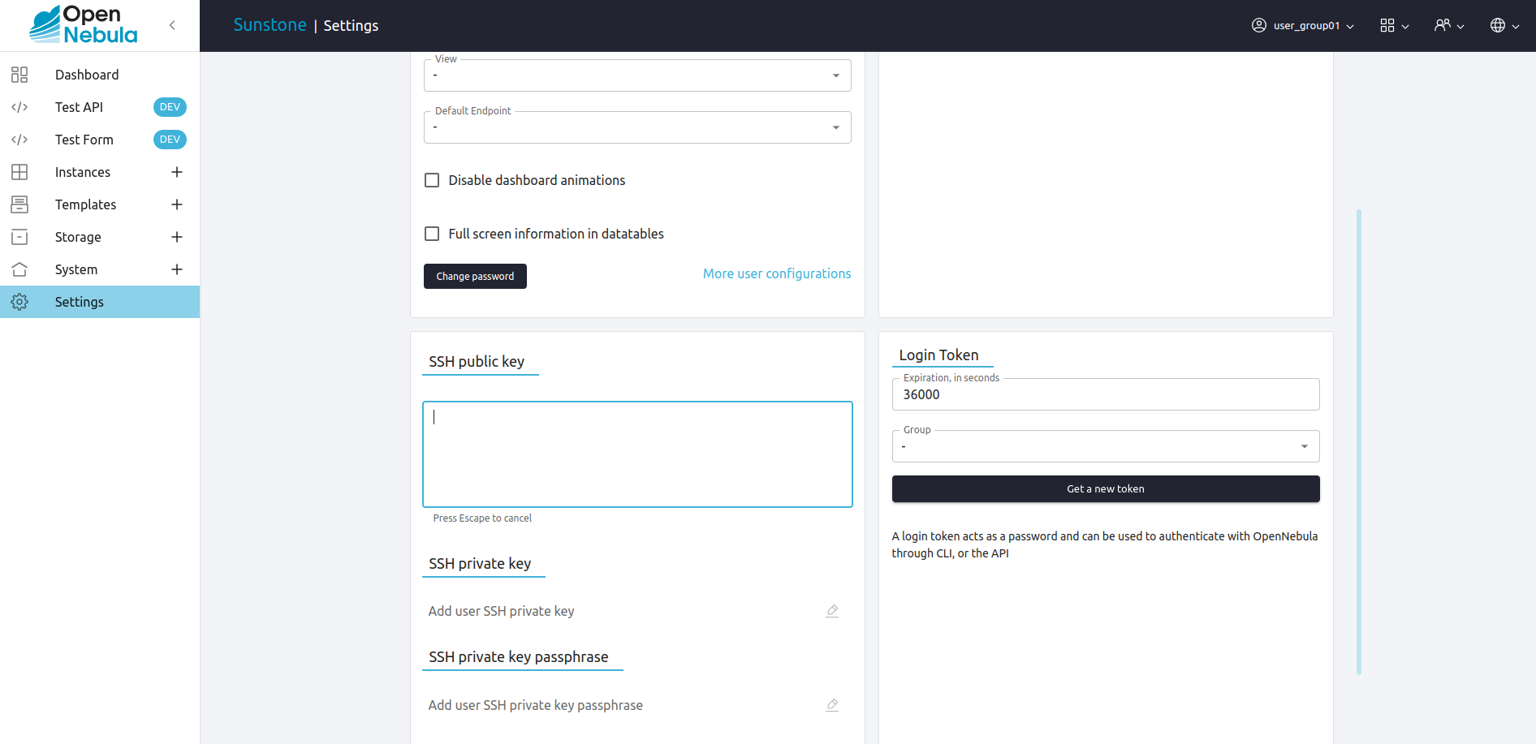
Task: Click the Storage sidebar icon
Action: click(x=19, y=237)
